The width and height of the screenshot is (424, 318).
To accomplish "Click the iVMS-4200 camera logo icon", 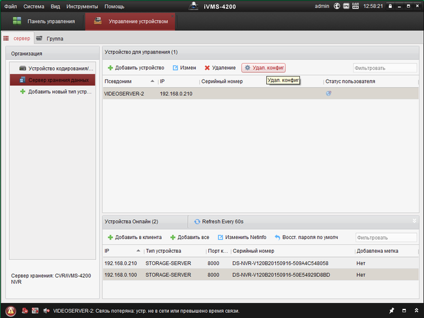I will pyautogui.click(x=193, y=6).
